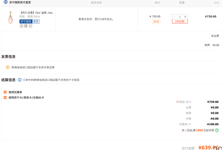Decrease quantity with the minus button
The image size is (222, 150).
174,17
